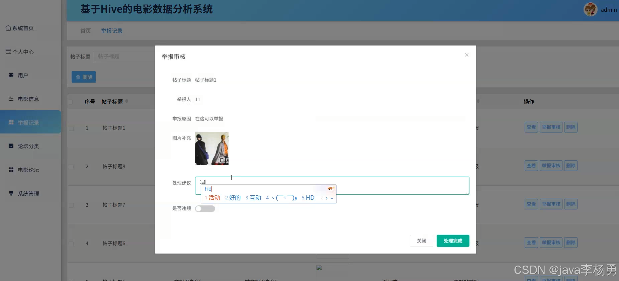Screen dimensions: 619x281
Task: Open 用户 menu in the sidebar
Action: [x=23, y=75]
